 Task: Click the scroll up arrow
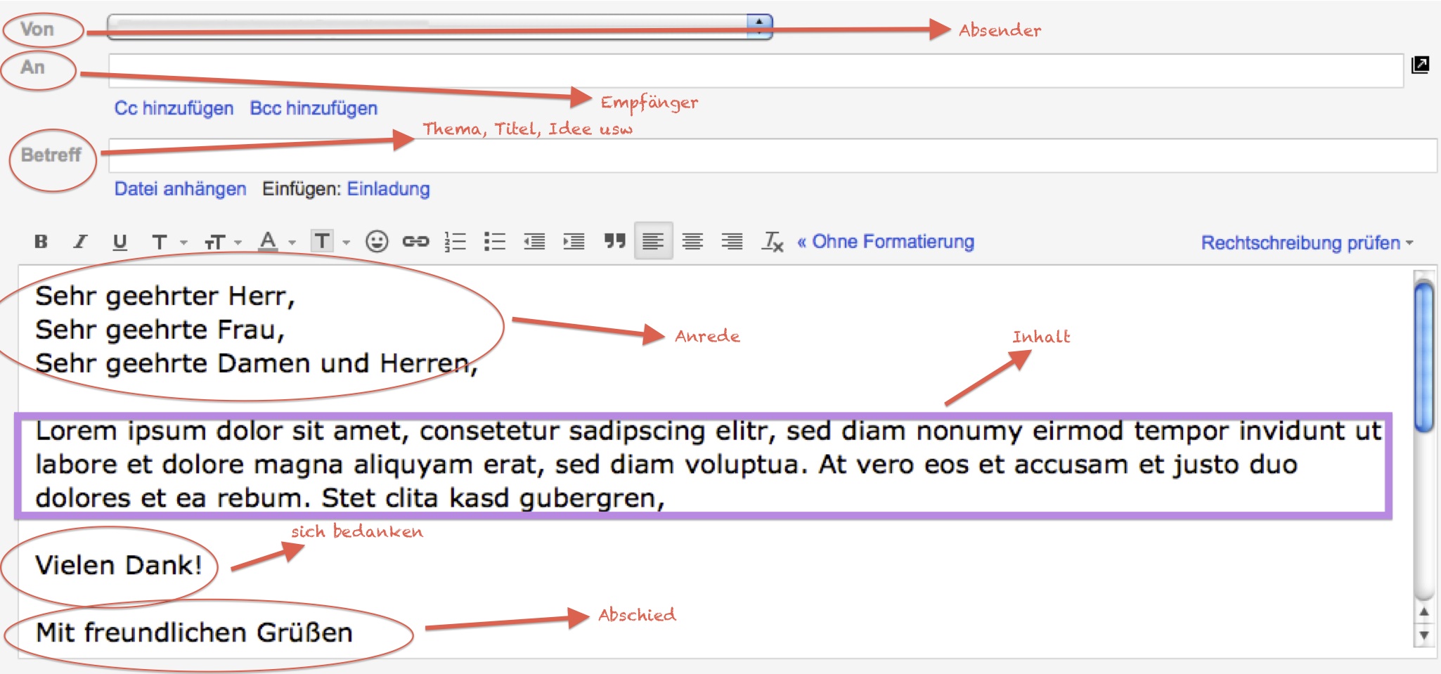1423,611
